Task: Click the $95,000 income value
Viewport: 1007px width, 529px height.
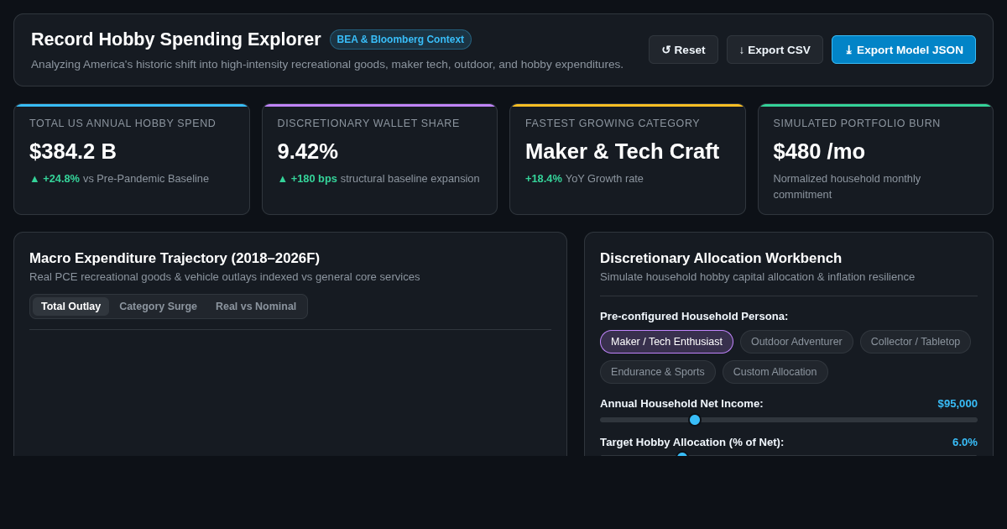Action: click(957, 403)
